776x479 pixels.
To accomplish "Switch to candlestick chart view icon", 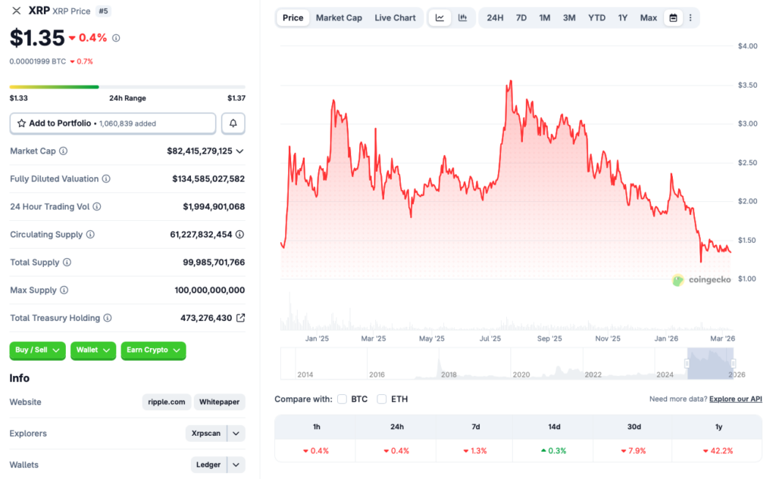I will pos(462,17).
